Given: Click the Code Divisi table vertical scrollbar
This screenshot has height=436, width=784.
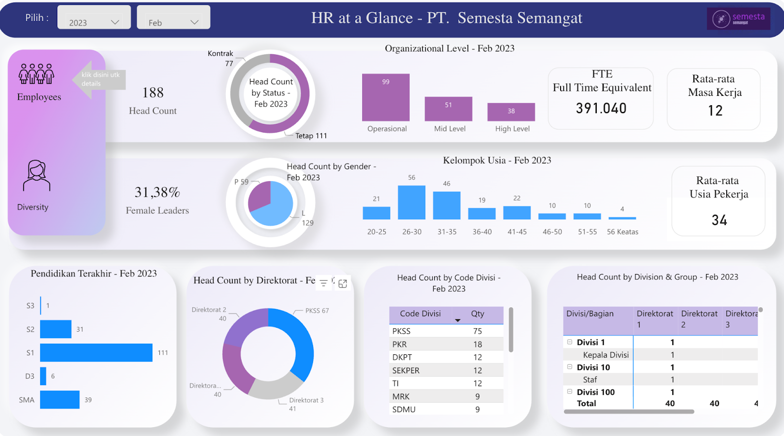Looking at the screenshot, I should (x=511, y=330).
